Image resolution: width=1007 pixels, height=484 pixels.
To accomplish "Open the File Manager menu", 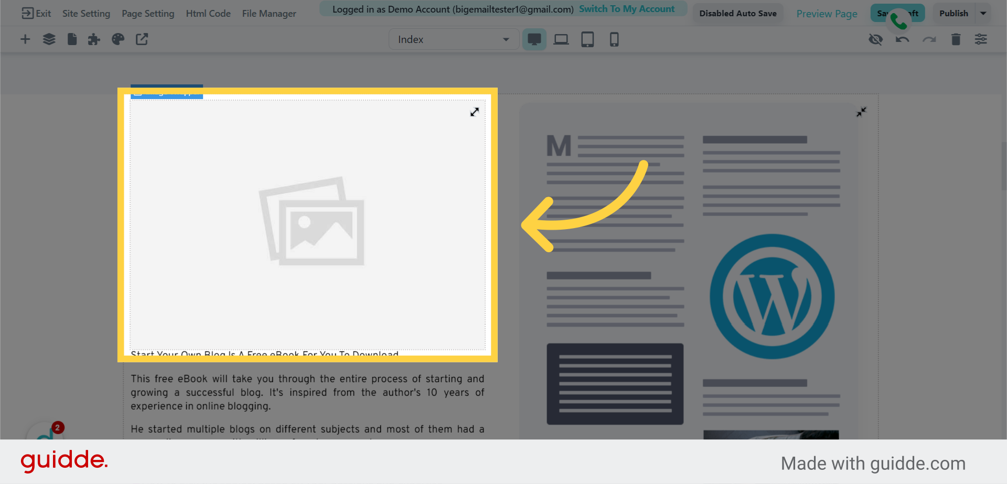I will pyautogui.click(x=269, y=13).
